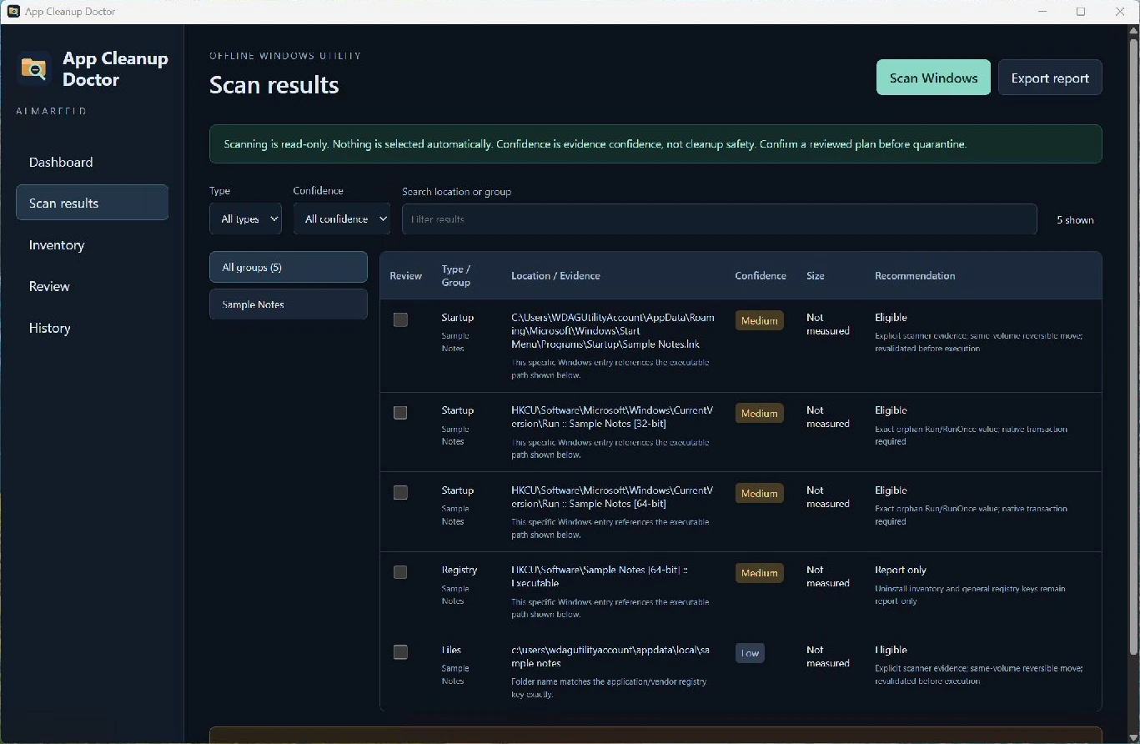Start a scan with the Scan Windows button
Screen dimensions: 1140x744
933,78
